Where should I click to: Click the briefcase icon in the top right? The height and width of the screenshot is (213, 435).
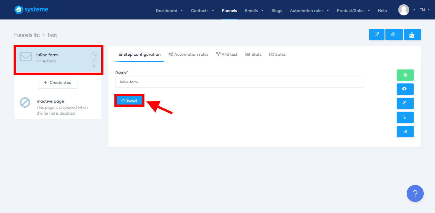coord(412,34)
